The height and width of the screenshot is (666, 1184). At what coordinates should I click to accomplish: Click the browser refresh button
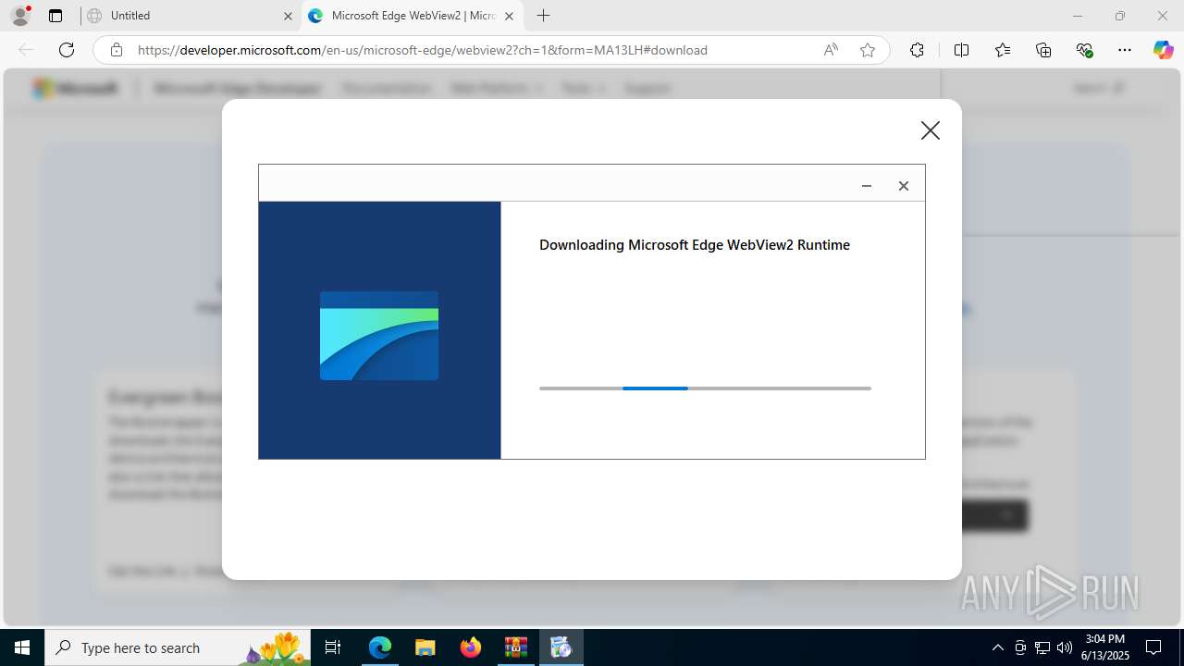point(67,50)
